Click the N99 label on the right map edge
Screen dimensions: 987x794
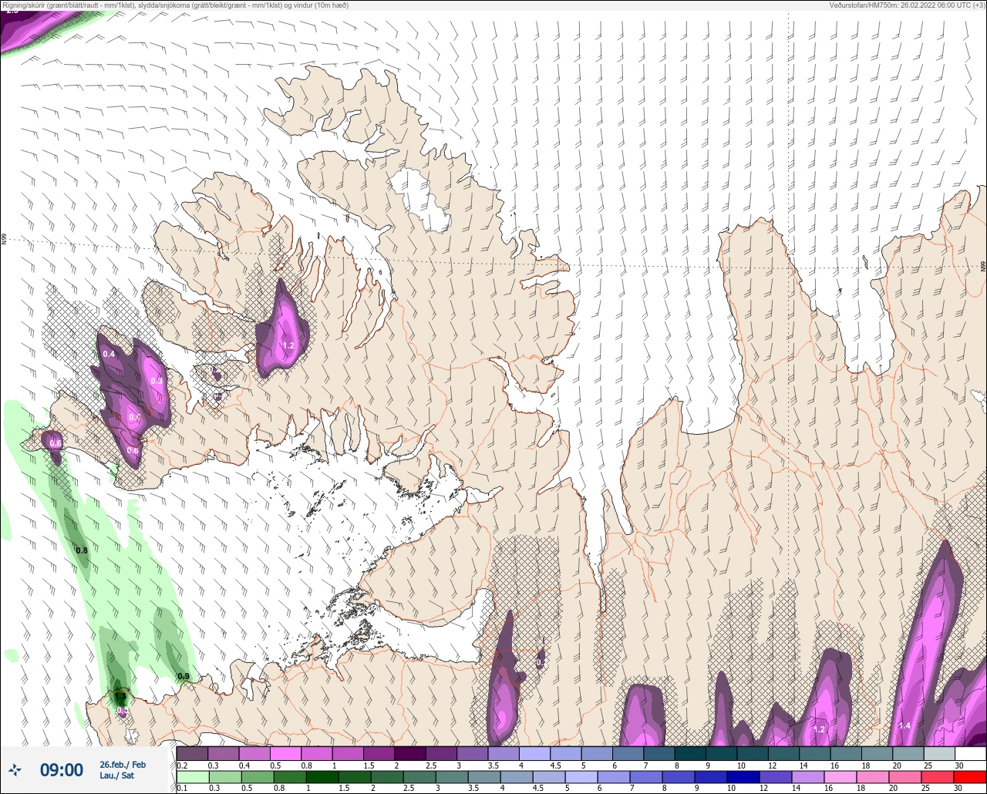point(983,266)
